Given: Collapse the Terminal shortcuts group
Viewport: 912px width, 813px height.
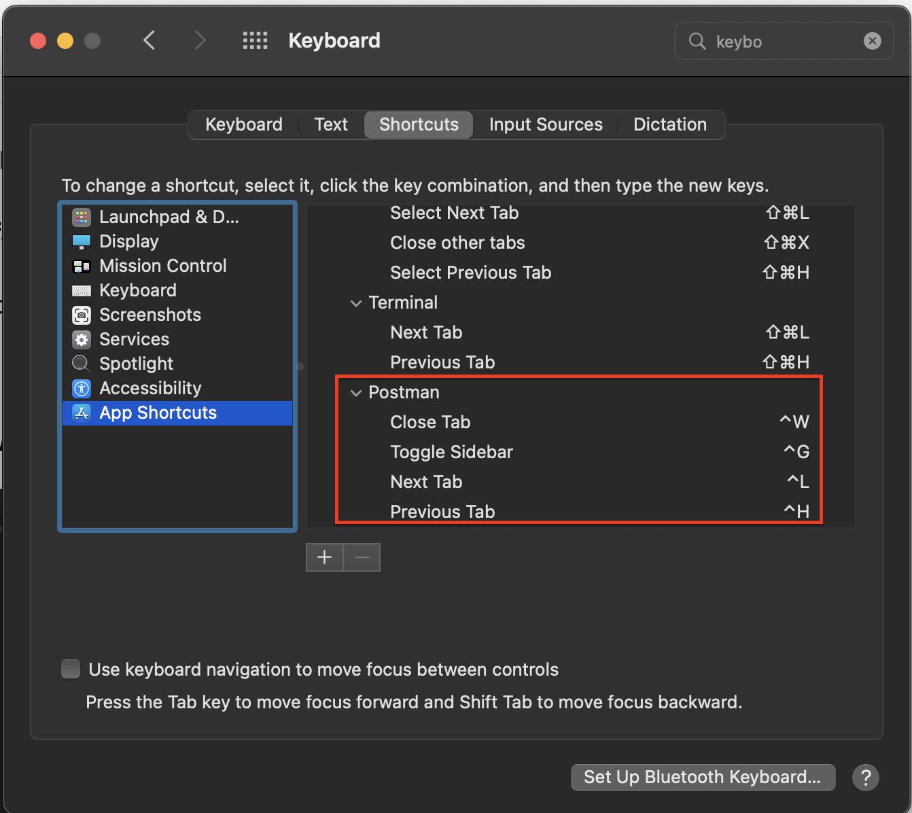Looking at the screenshot, I should point(355,303).
